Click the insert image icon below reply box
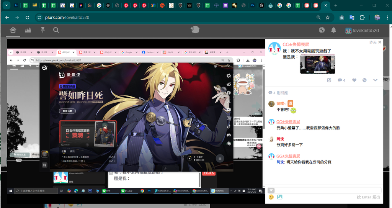 tap(280, 197)
